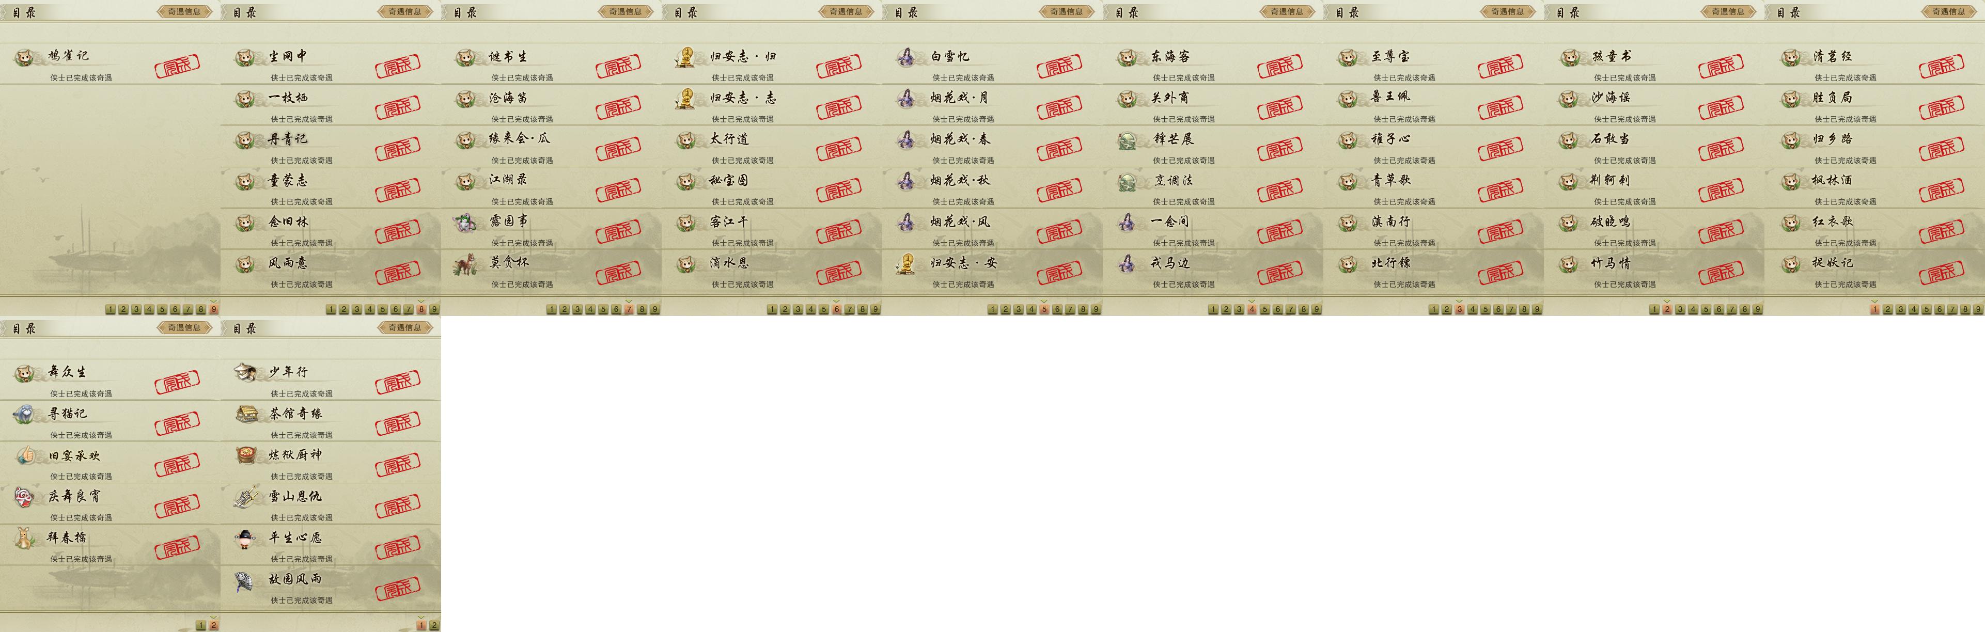The image size is (1985, 632).
Task: Go to page 1 below 拜春擂 list
Action: (x=200, y=625)
